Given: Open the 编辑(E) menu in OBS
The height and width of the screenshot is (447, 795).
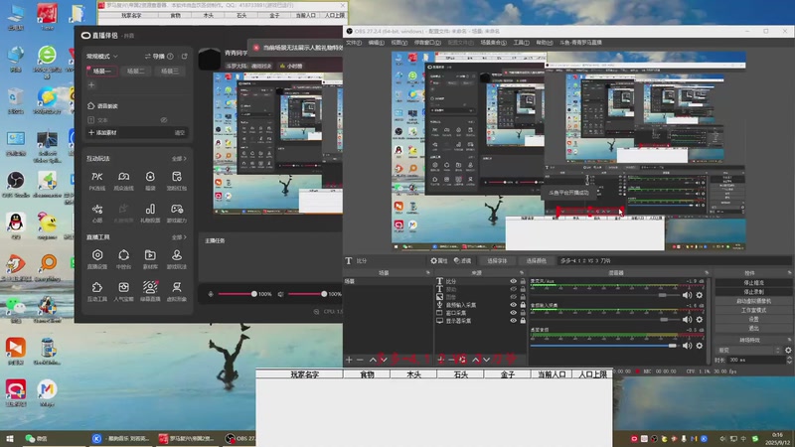Looking at the screenshot, I should (x=377, y=43).
